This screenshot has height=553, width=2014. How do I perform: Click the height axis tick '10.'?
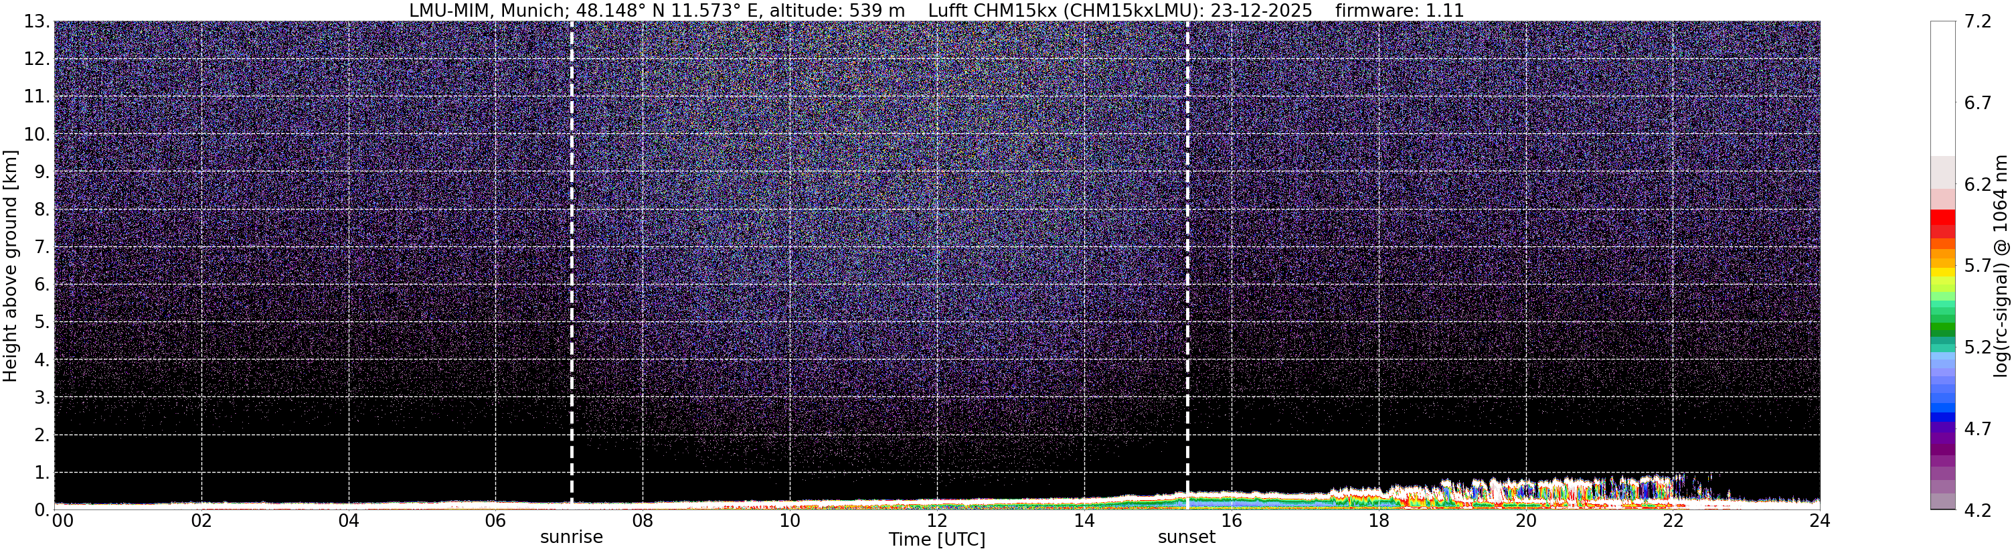point(37,135)
